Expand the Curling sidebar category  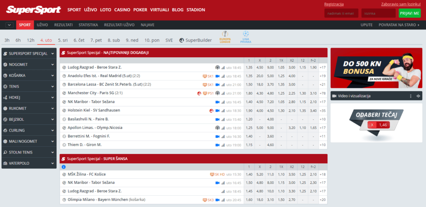point(29,130)
